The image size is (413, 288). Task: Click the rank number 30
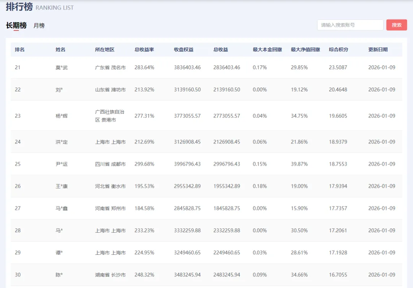pos(18,275)
